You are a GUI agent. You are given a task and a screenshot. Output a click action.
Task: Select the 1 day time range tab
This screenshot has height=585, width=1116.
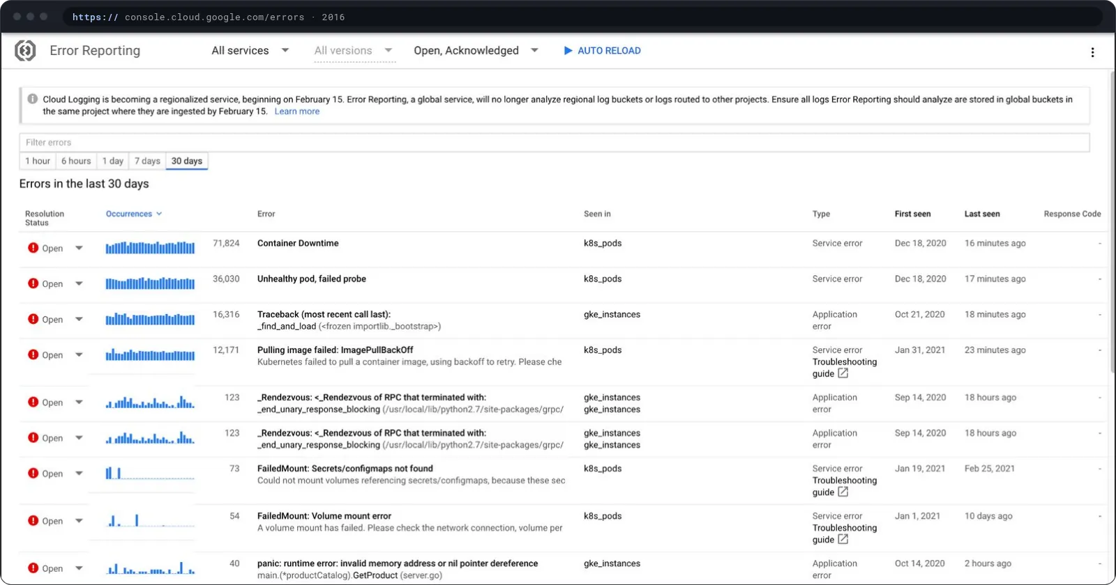(x=113, y=161)
